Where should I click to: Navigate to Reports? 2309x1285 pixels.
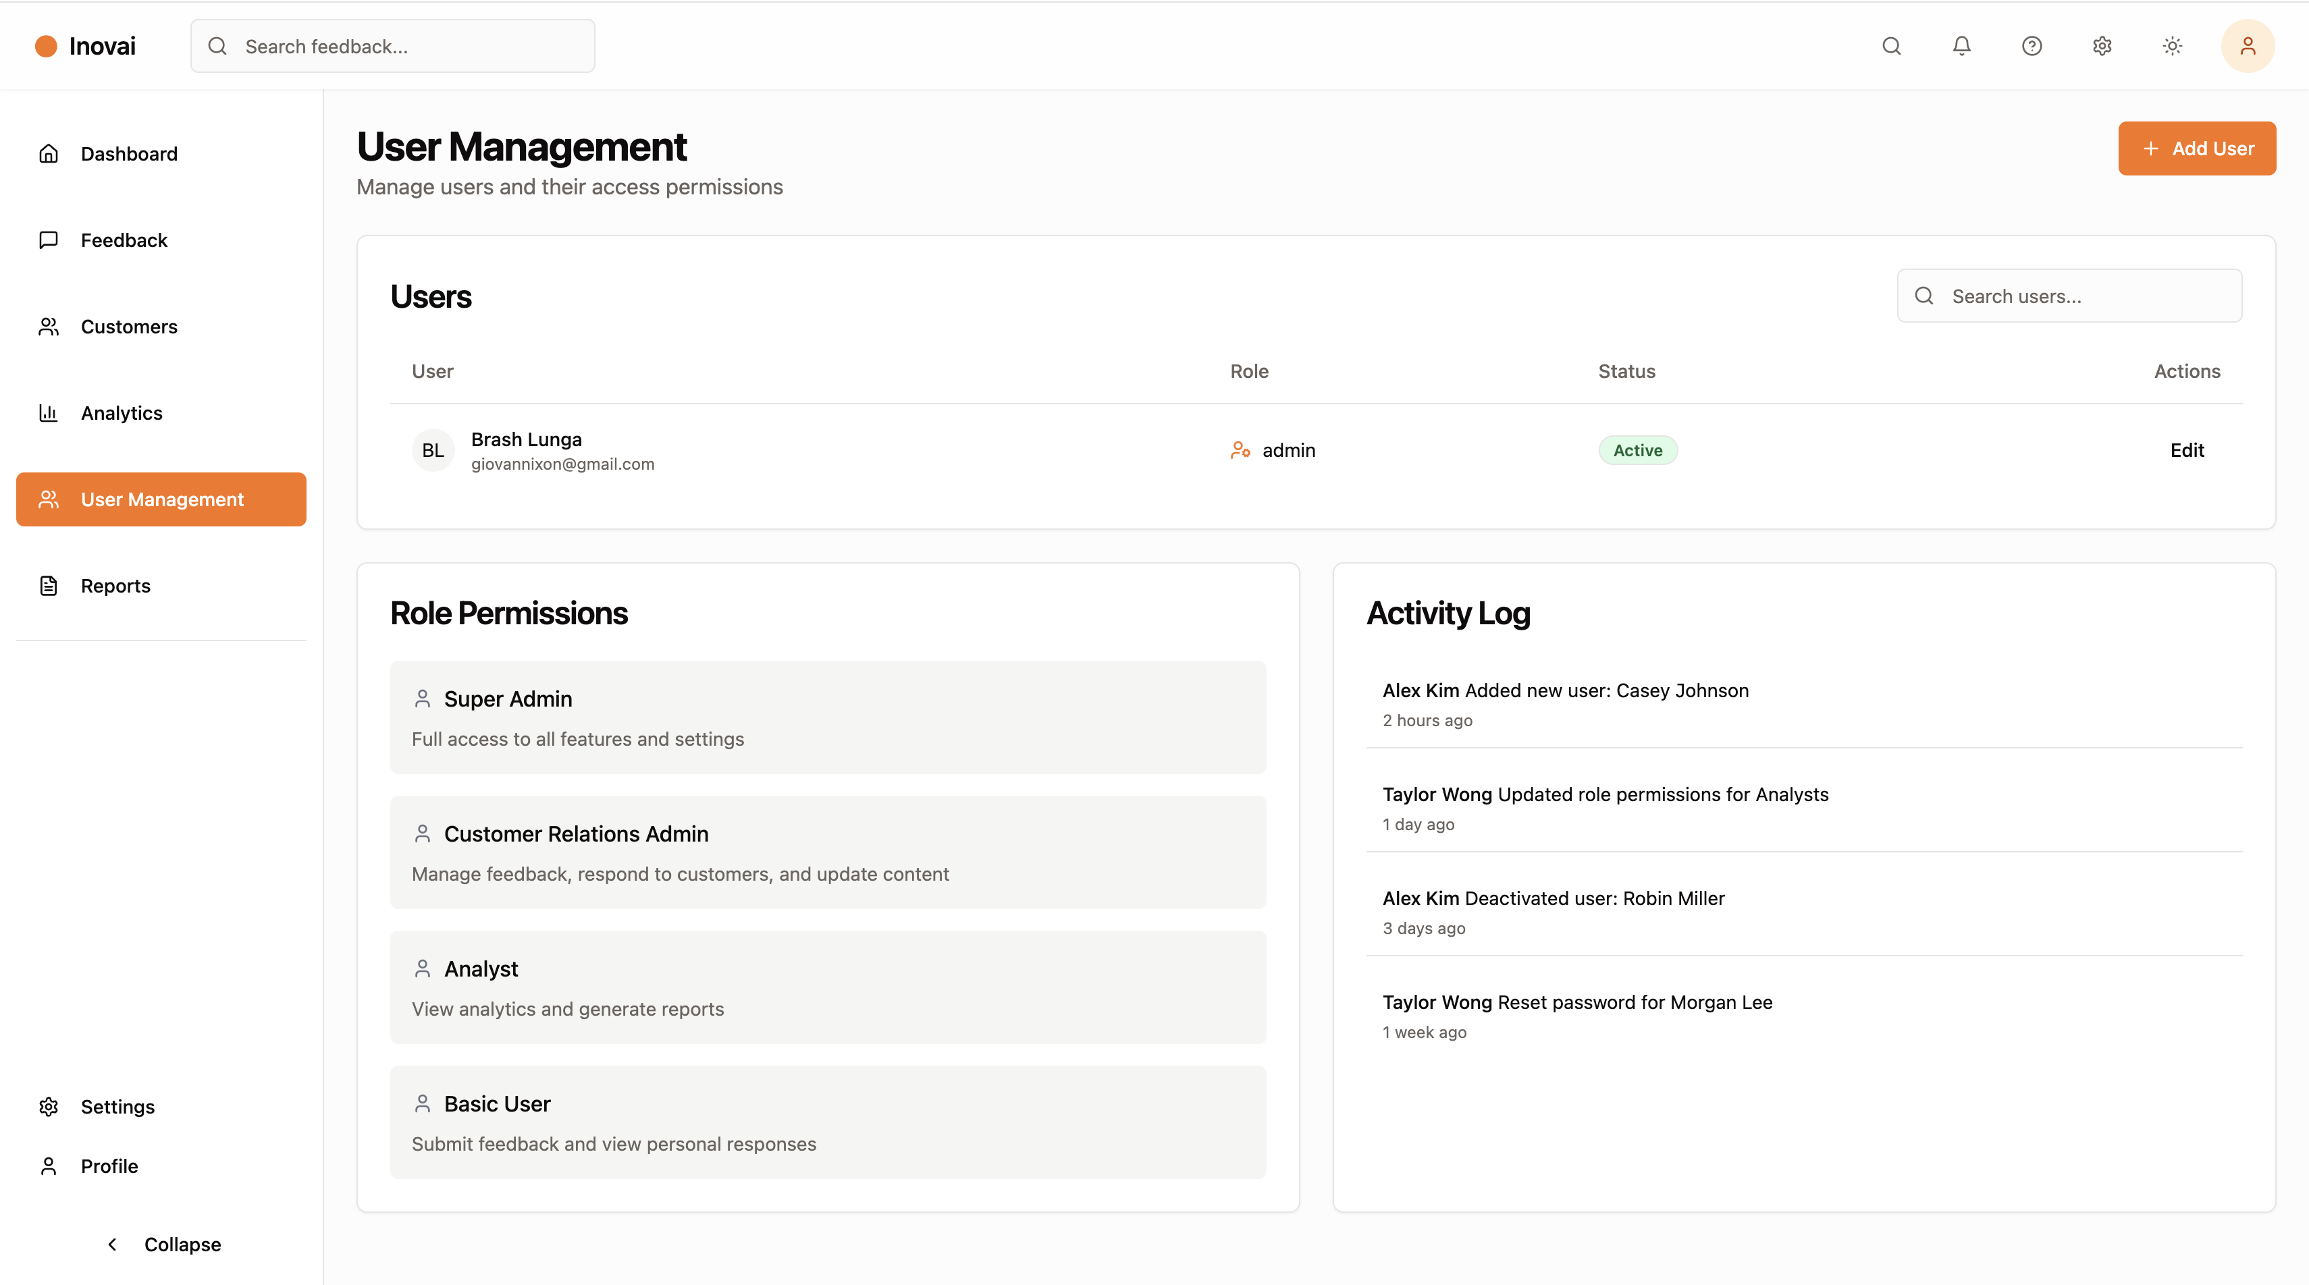115,586
